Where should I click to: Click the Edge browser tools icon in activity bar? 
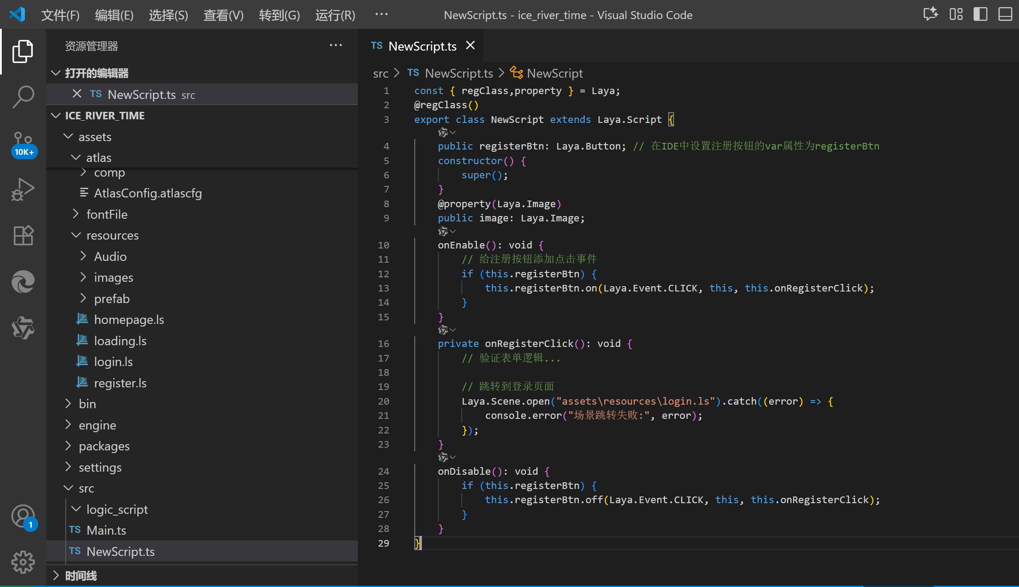coord(23,282)
